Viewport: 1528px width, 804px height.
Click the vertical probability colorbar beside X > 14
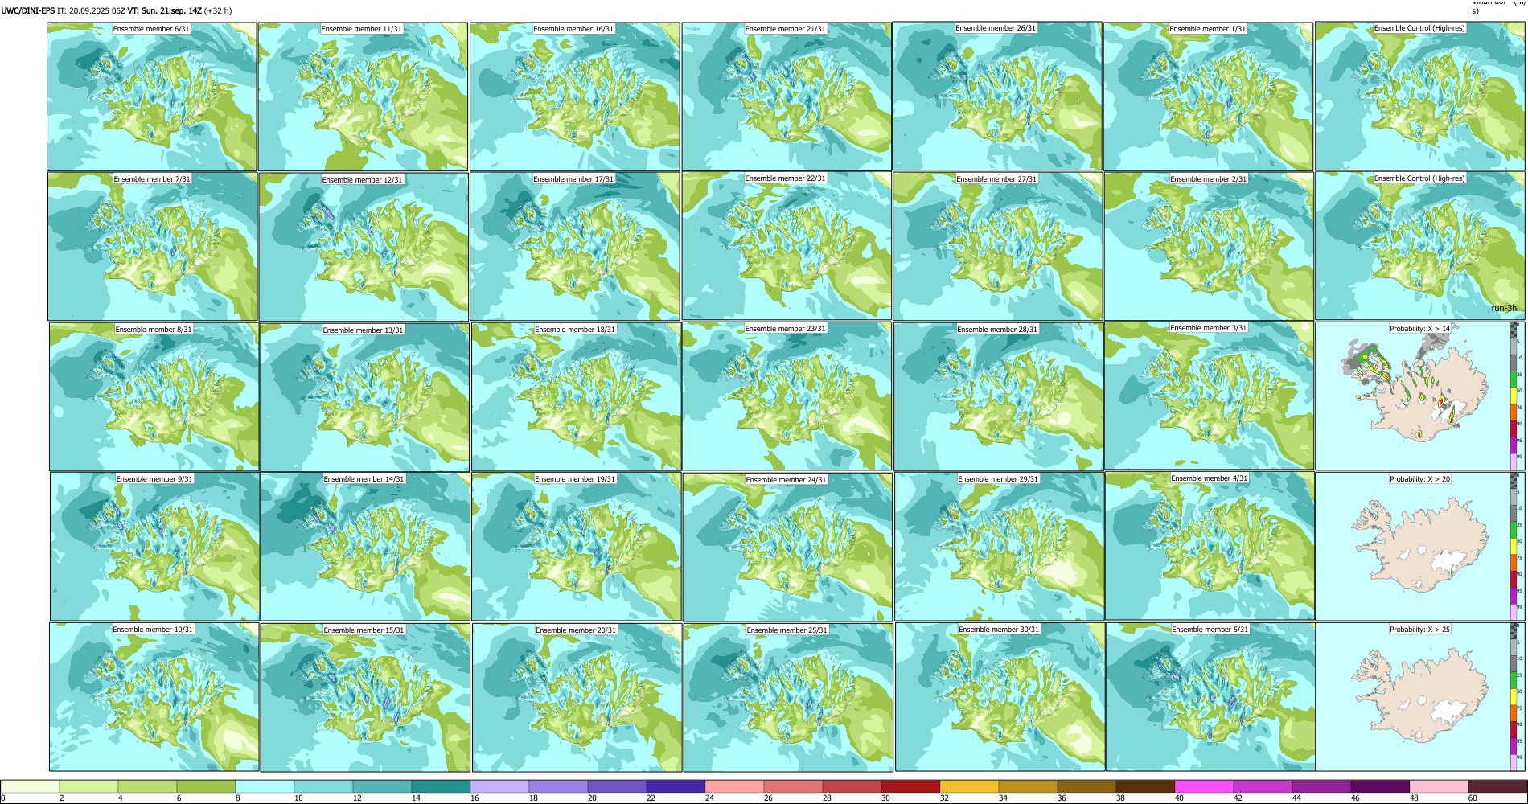tap(1514, 396)
